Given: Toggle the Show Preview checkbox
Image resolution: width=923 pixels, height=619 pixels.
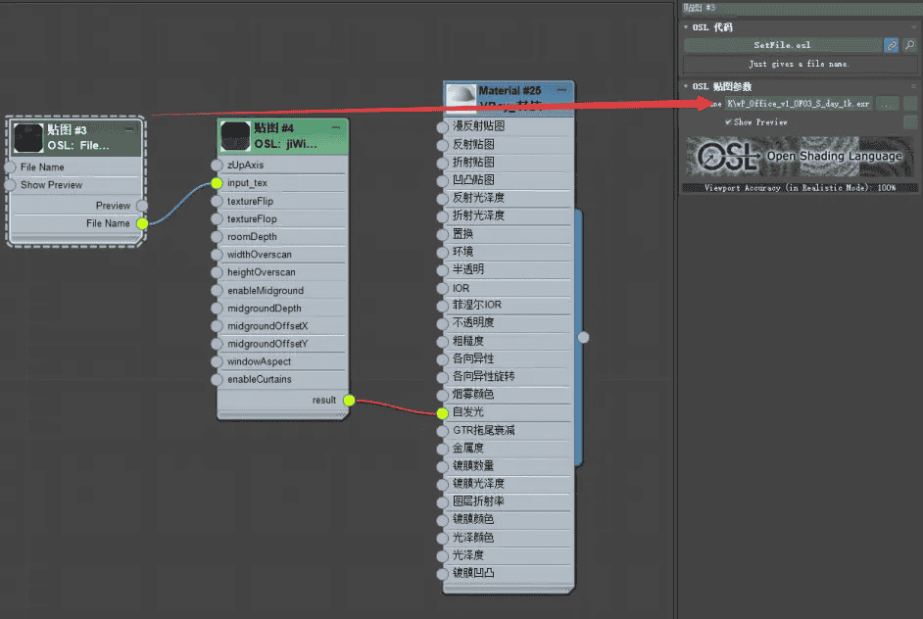Looking at the screenshot, I should click(x=728, y=122).
